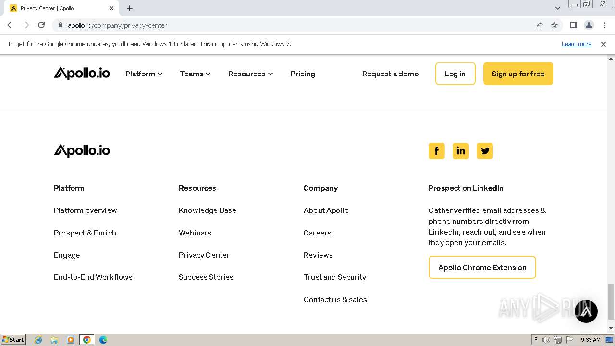Open Knowledge Base footer link
Viewport: 615px width, 346px height.
tap(208, 210)
